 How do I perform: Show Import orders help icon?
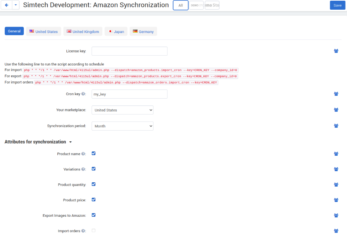click(x=83, y=231)
